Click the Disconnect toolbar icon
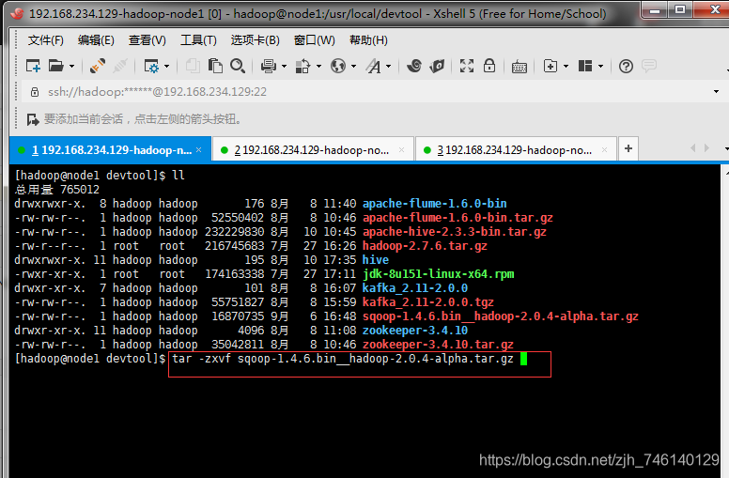This screenshot has width=729, height=478. pyautogui.click(x=120, y=66)
